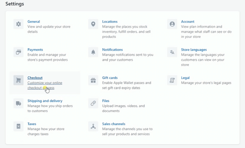Open the Files settings link

point(106,101)
